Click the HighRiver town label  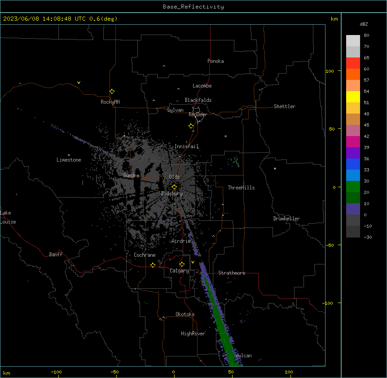[x=193, y=334]
